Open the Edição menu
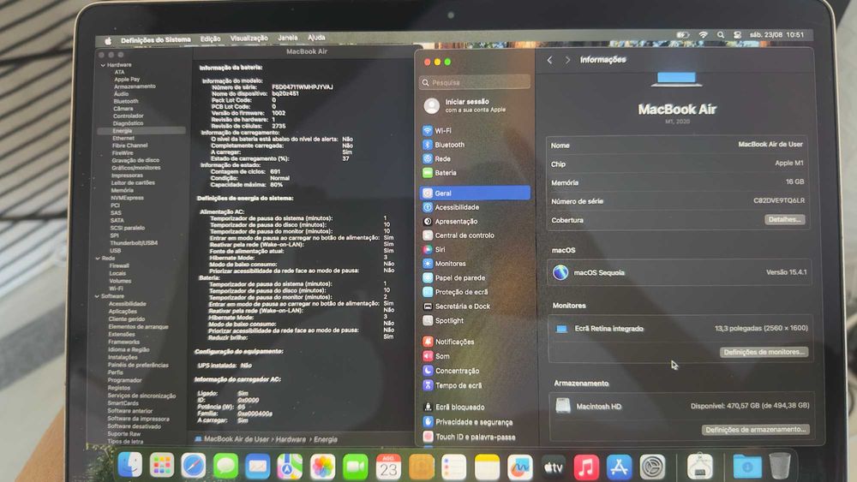 point(211,39)
